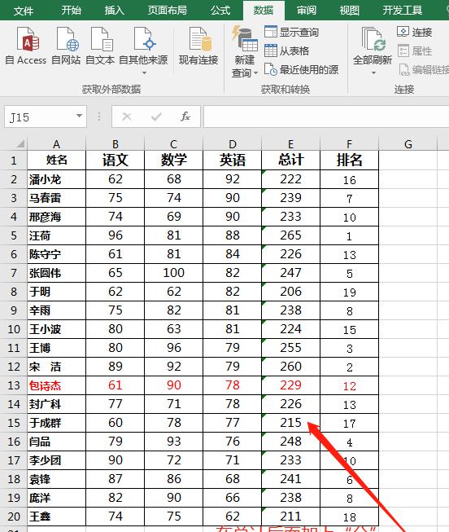Select column A header
The width and height of the screenshot is (449, 532).
coord(57,144)
